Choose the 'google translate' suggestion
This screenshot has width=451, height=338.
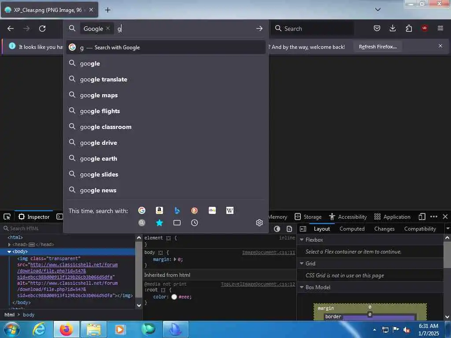click(x=166, y=79)
